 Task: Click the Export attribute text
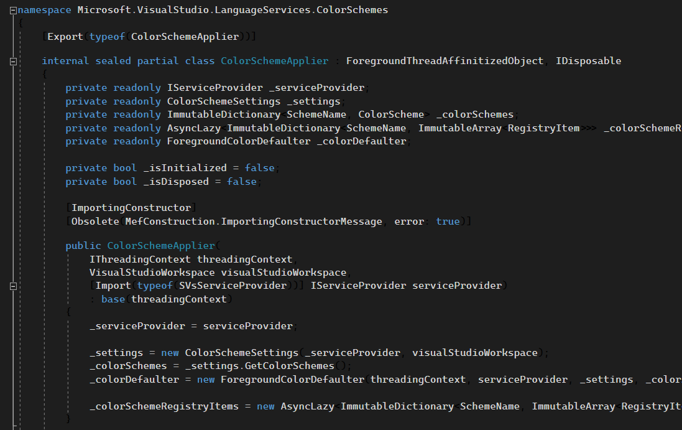[65, 37]
